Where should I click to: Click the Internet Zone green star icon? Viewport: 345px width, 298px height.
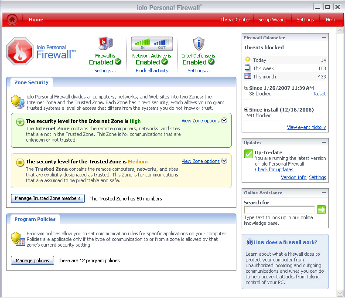(20, 122)
